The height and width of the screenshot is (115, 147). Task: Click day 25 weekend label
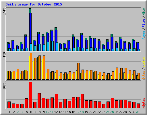[x=112, y=112]
